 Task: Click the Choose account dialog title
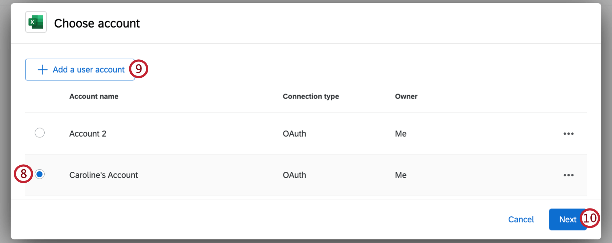pos(97,23)
